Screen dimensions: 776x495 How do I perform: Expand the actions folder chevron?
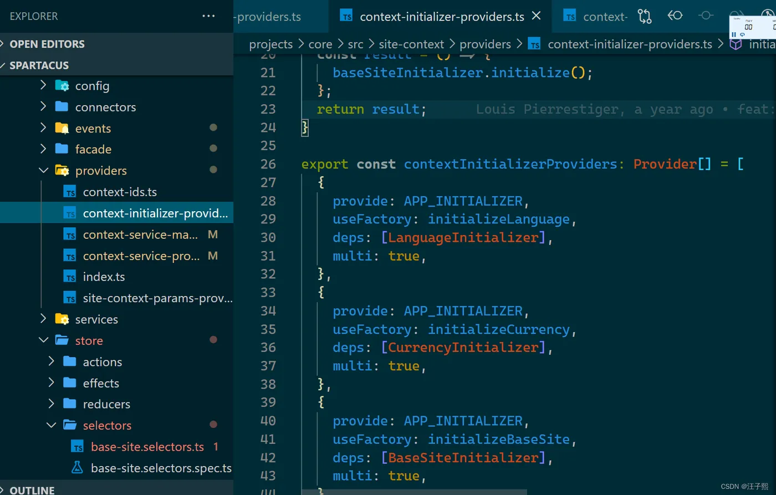pos(52,361)
